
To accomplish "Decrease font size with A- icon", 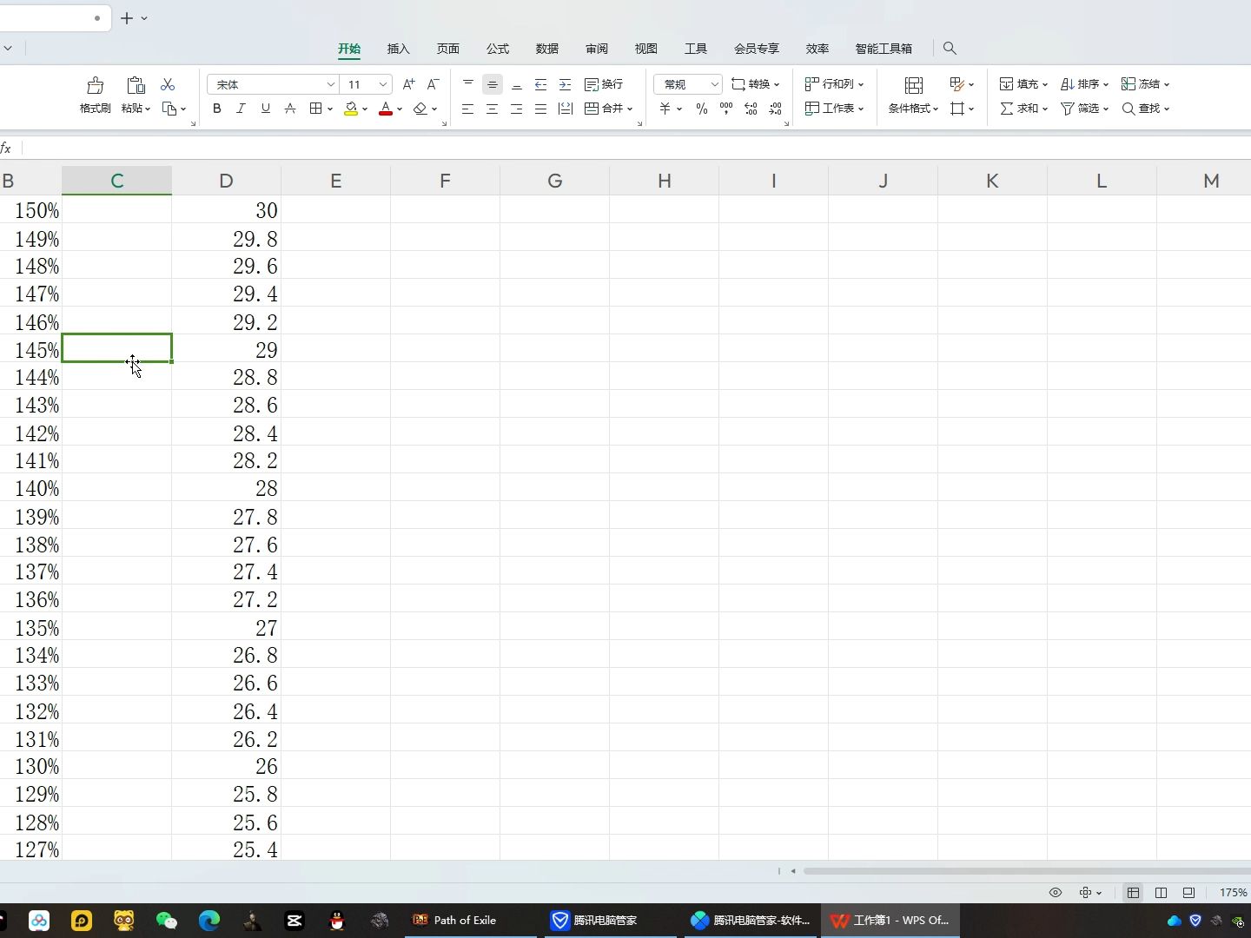I will click(x=433, y=84).
